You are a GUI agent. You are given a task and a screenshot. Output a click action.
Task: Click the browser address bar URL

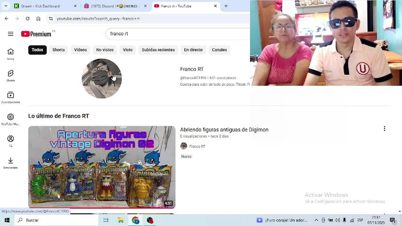click(x=98, y=19)
